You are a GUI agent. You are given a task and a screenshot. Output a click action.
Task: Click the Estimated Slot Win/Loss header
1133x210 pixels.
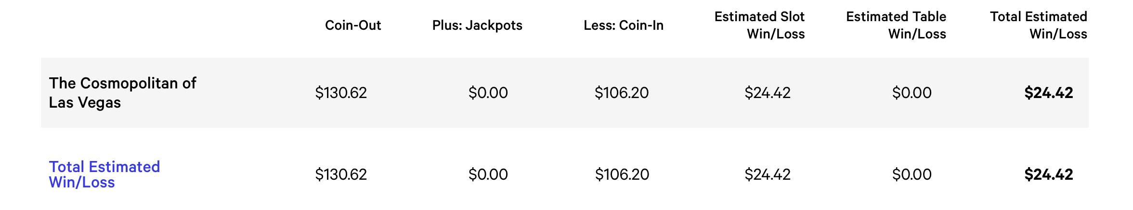(759, 25)
